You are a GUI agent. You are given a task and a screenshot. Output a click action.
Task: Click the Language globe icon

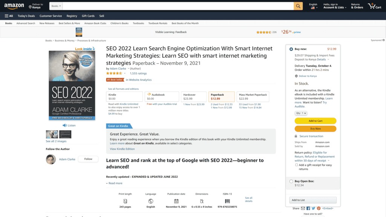[x=151, y=201]
